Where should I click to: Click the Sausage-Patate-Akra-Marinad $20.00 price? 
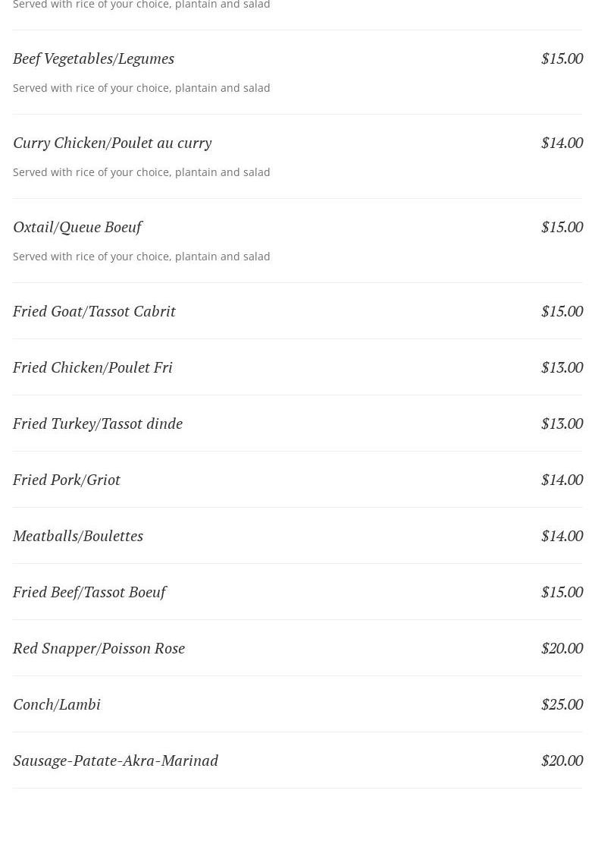[x=562, y=760]
